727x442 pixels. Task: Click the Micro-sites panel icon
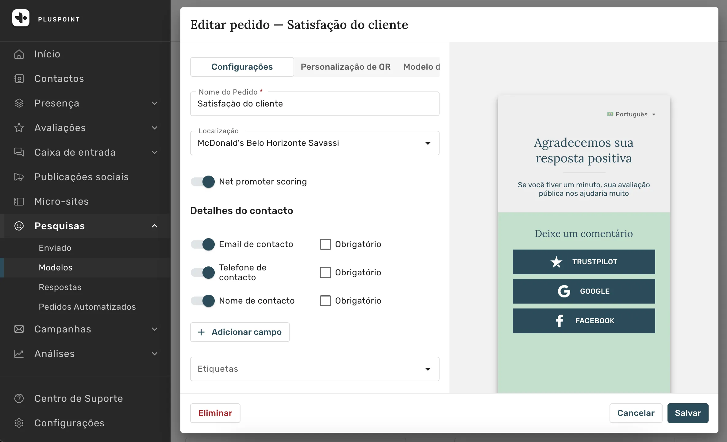click(x=19, y=201)
